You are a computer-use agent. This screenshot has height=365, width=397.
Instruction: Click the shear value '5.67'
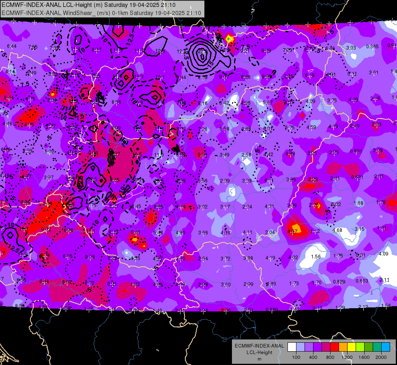(x=268, y=102)
